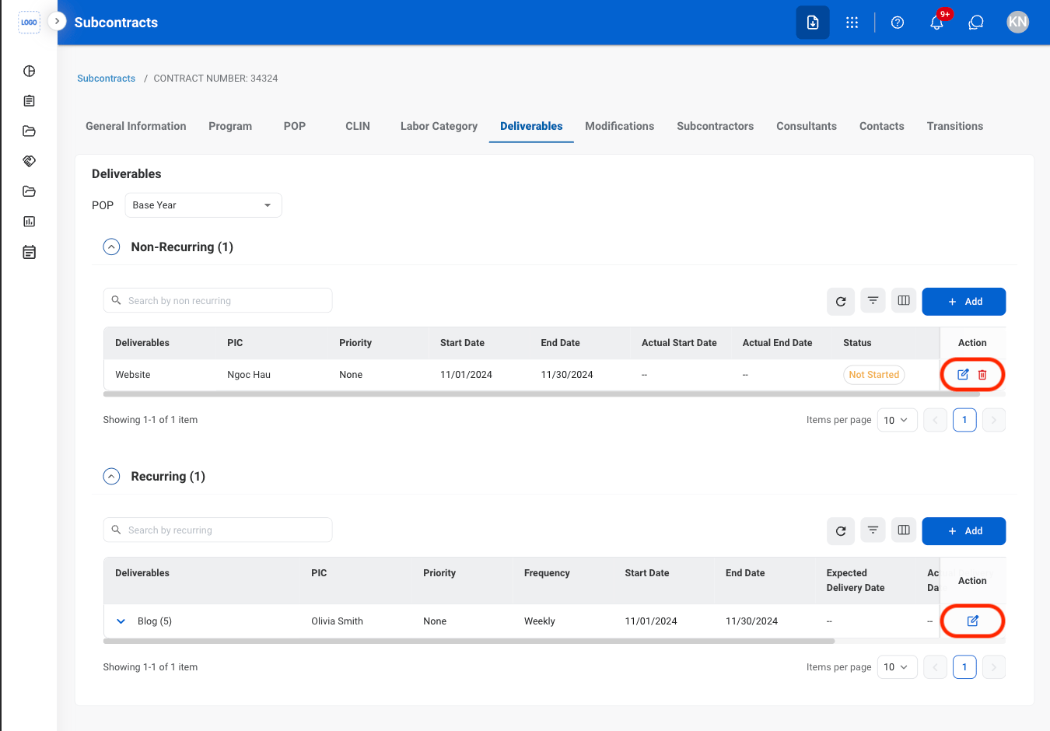Switch to the Subcontractors tab
This screenshot has width=1050, height=731.
pos(716,126)
